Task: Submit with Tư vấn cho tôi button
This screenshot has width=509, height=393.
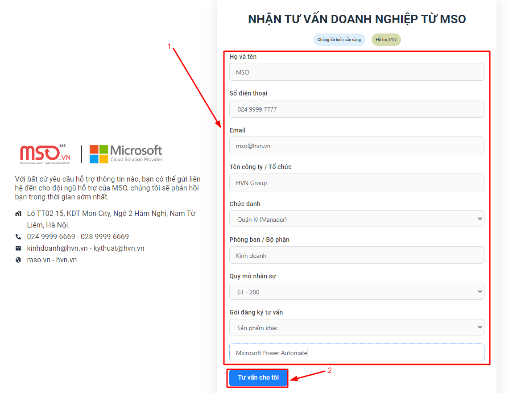Action: point(258,377)
